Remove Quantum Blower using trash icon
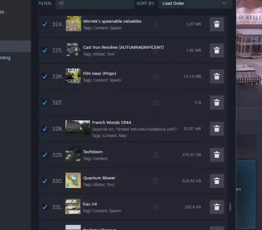This screenshot has height=230, width=262. 217,181
